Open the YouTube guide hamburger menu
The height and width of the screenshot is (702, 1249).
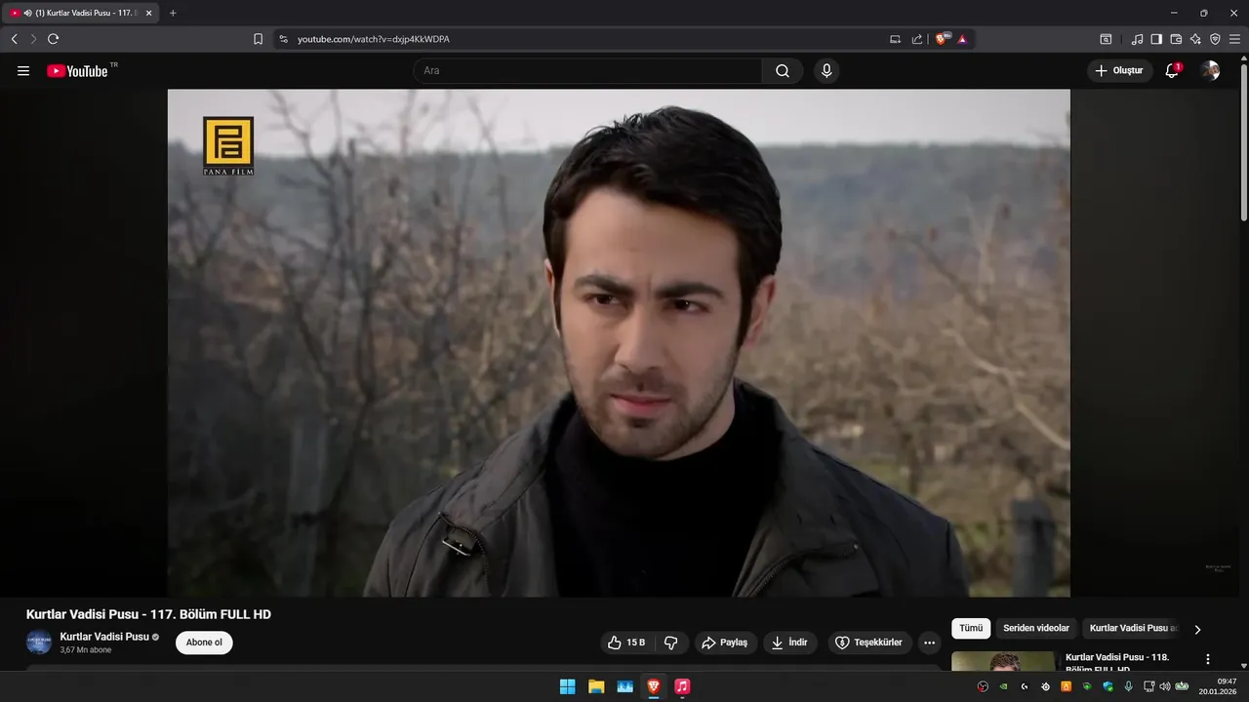tap(23, 71)
